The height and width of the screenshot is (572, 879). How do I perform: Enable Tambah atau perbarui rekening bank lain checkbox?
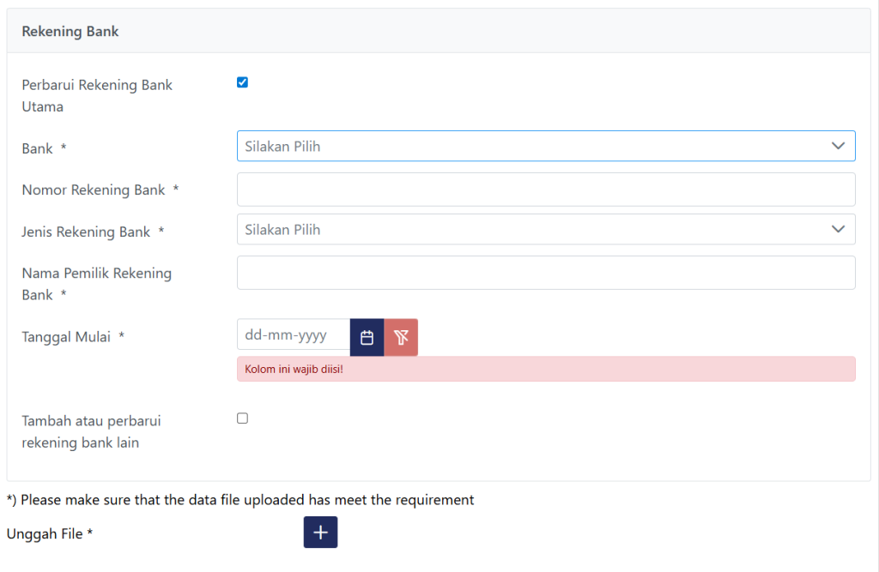pos(242,418)
